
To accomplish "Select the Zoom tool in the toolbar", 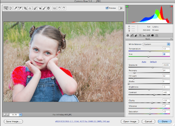I will click(x=6, y=8).
